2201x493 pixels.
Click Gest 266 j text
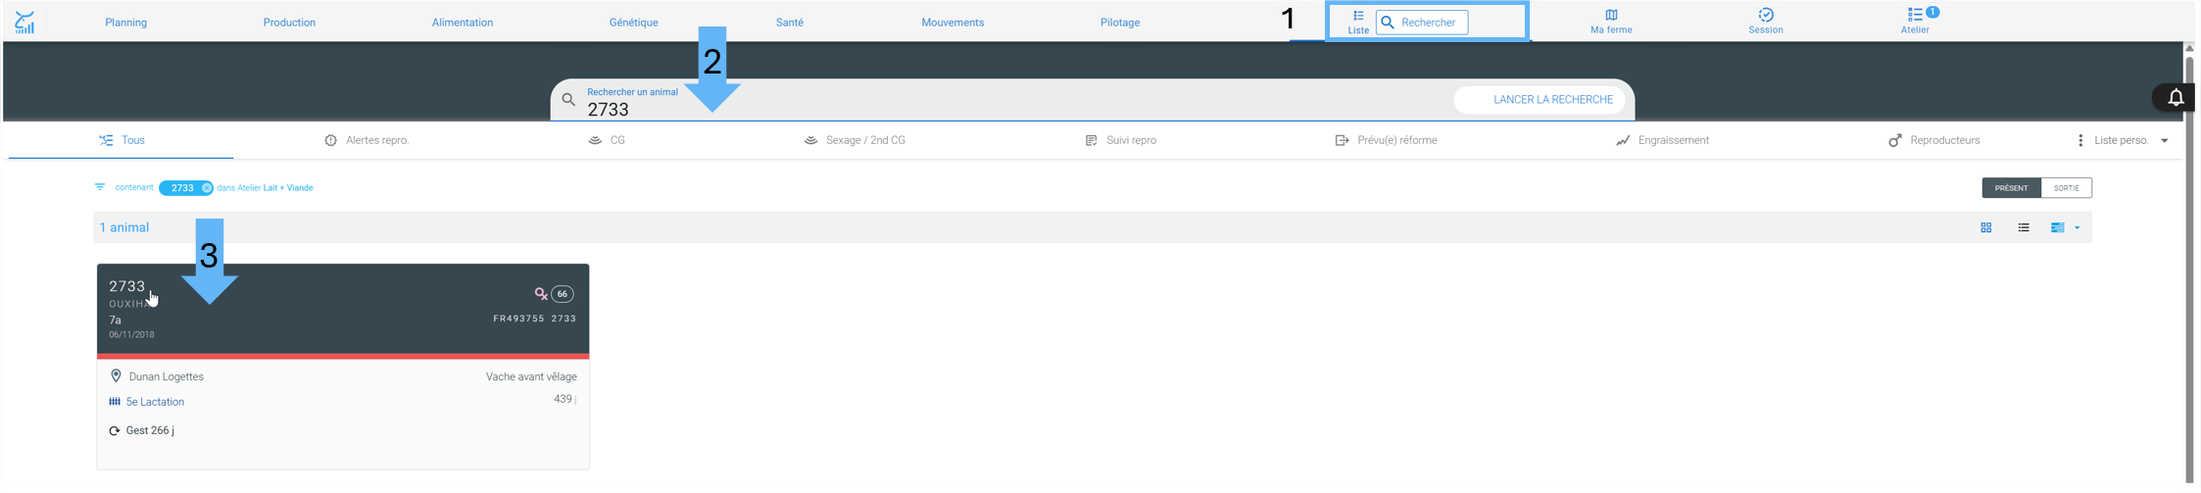pos(150,430)
